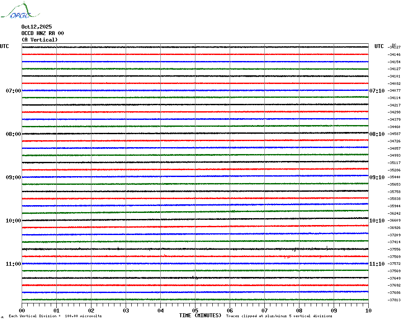This screenshot has height=322, width=403.
Task: Click minute 10 on the time axis
Action: click(368, 310)
